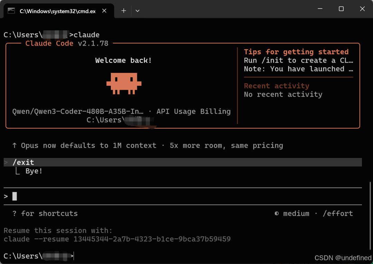Screen dimensions: 373x264
Task: Click the 'Resume this session with:' line
Action: pos(58,231)
